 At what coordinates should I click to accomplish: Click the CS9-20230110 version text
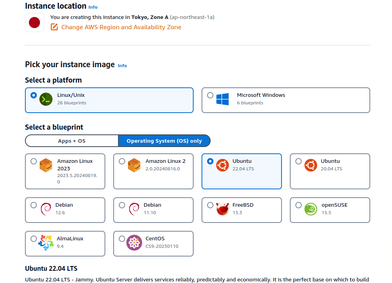point(162,246)
